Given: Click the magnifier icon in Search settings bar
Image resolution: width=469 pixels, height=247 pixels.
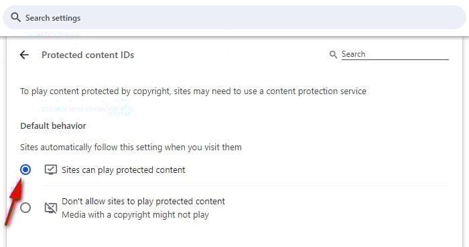Looking at the screenshot, I should 15,17.
